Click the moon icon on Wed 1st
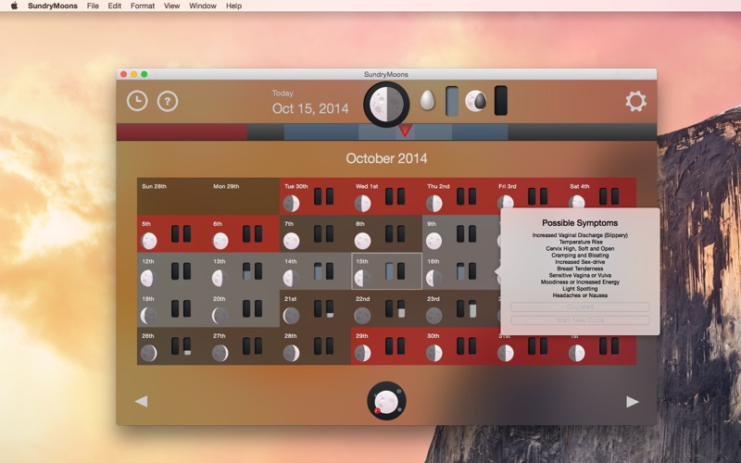 [363, 204]
